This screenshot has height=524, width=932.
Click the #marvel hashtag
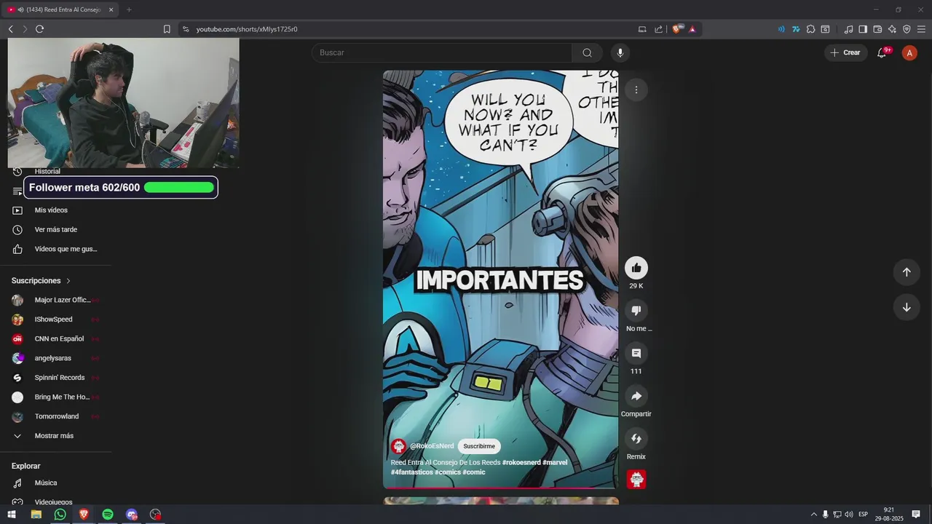click(x=555, y=463)
